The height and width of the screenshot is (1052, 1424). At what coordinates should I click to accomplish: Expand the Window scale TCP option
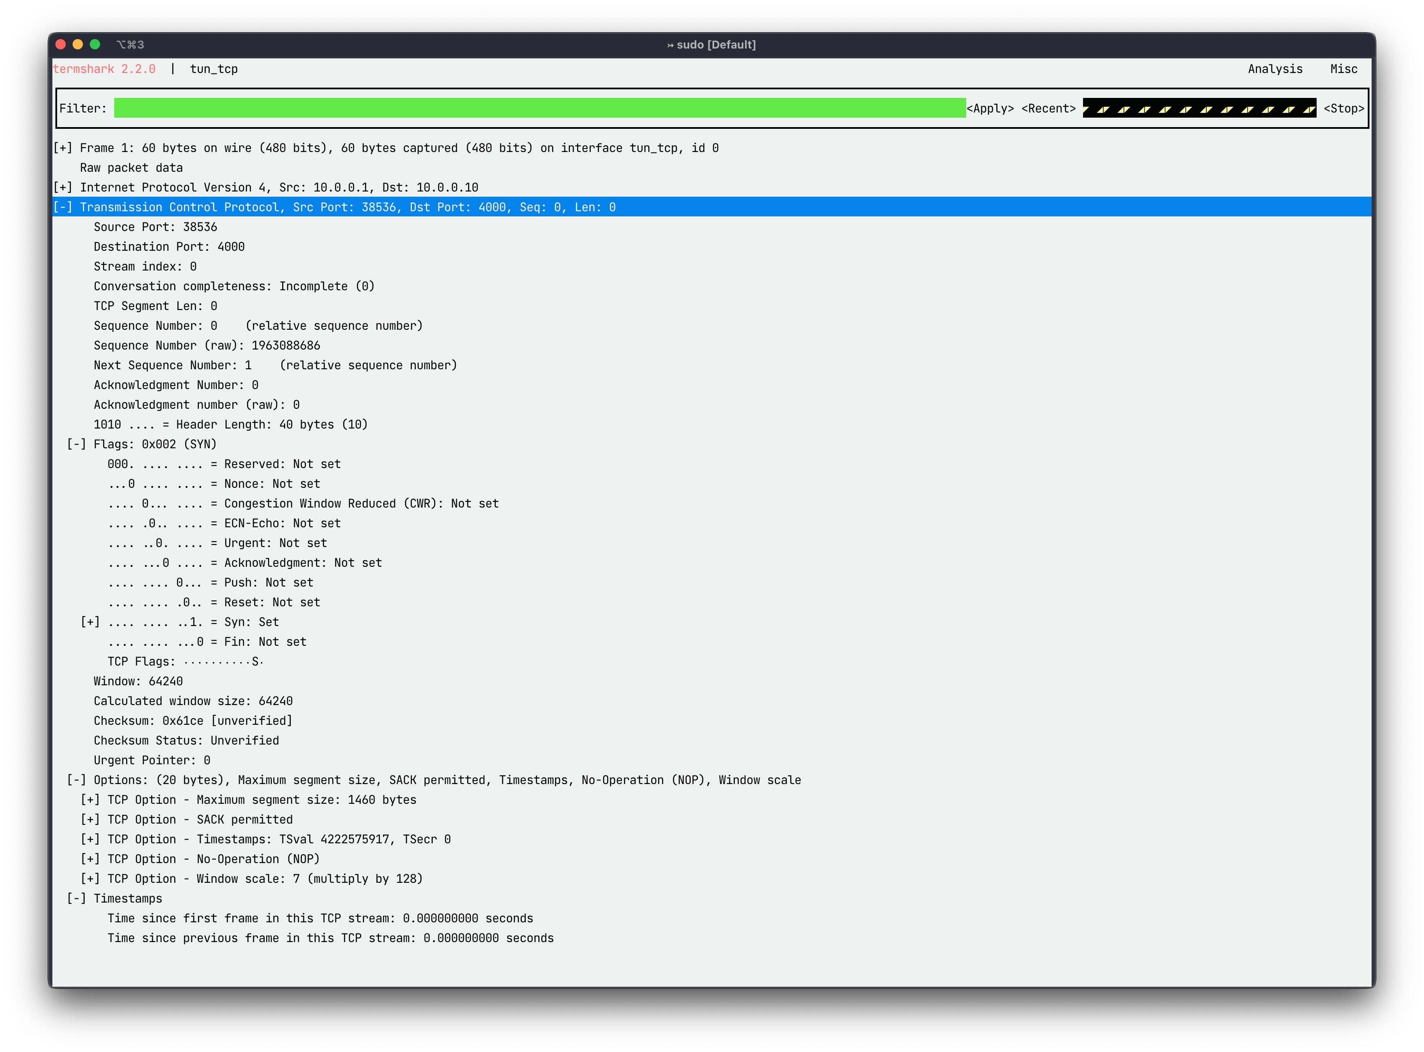[x=90, y=878]
